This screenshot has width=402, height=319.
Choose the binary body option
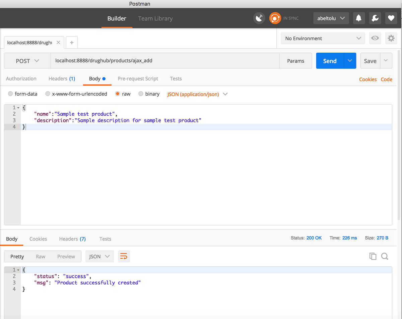point(141,94)
